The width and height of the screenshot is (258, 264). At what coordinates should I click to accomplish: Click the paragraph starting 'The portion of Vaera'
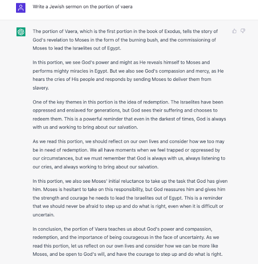coord(125,40)
